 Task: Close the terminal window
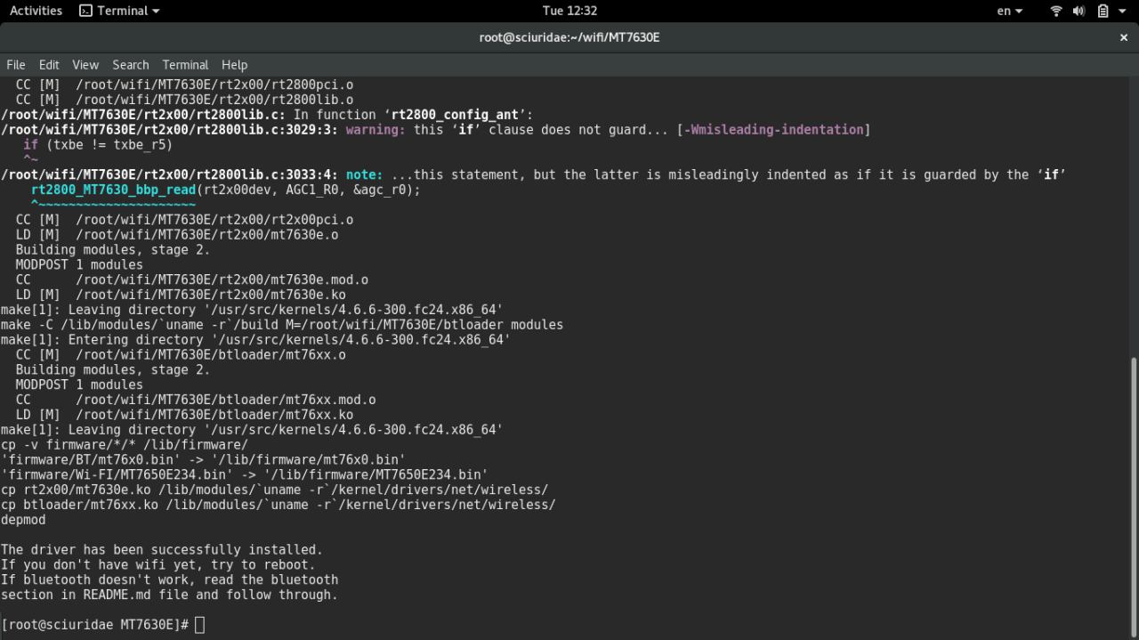[1123, 37]
